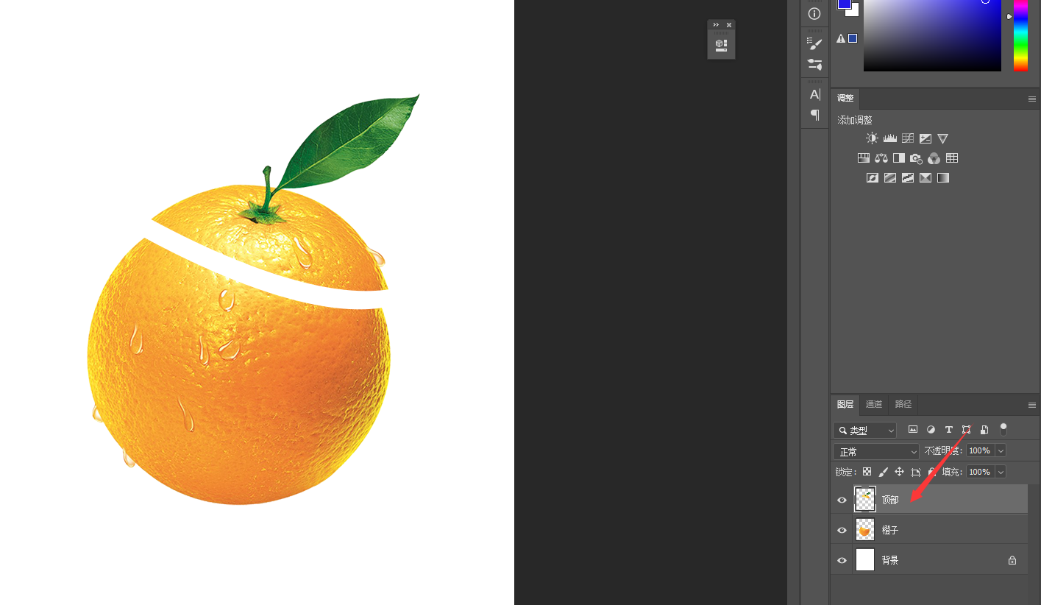Filter layers by adjustment layers
Viewport: 1041px width, 605px height.
click(931, 430)
